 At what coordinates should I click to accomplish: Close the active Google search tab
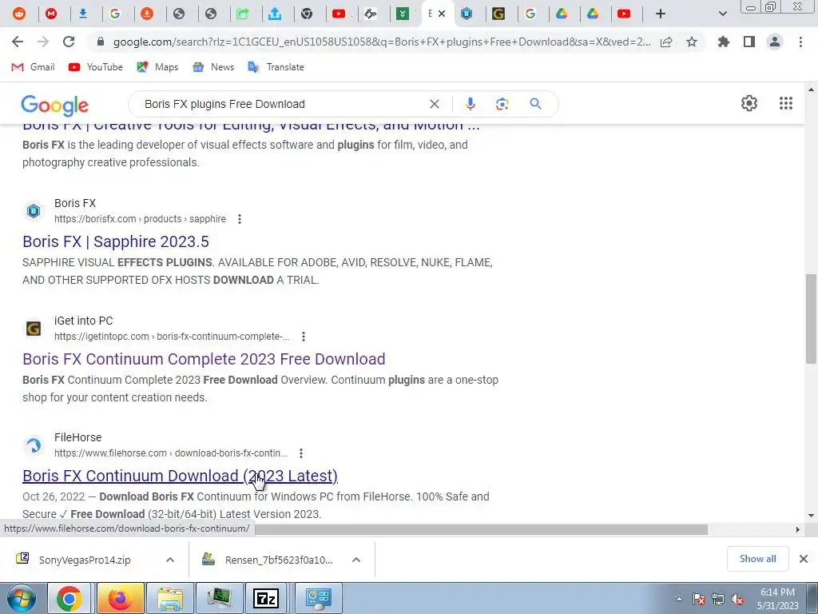tap(442, 14)
